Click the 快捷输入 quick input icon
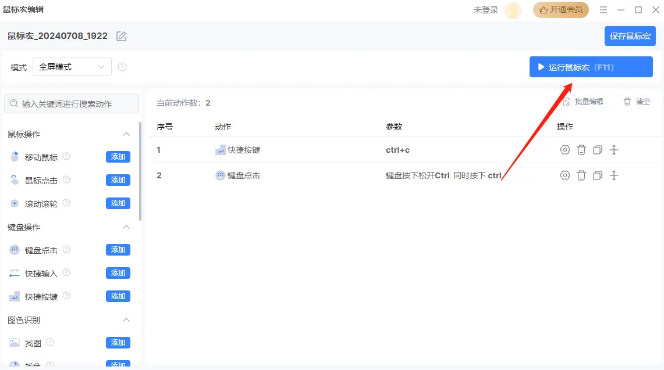Image resolution: width=664 pixels, height=370 pixels. click(13, 272)
